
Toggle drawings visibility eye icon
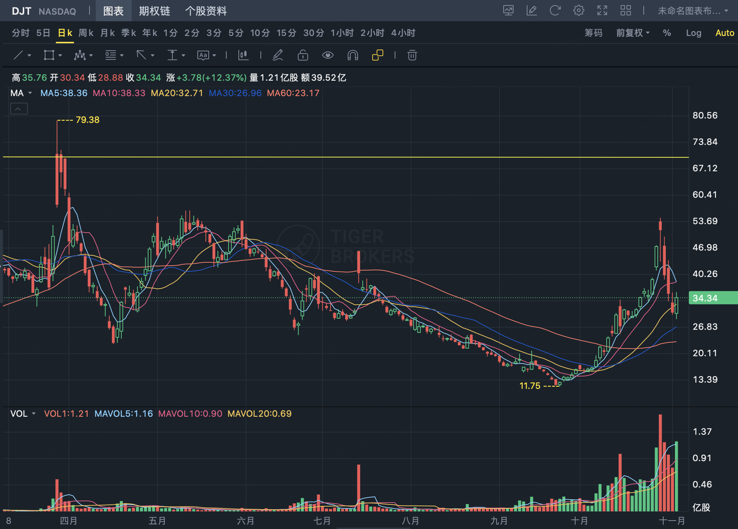click(328, 55)
